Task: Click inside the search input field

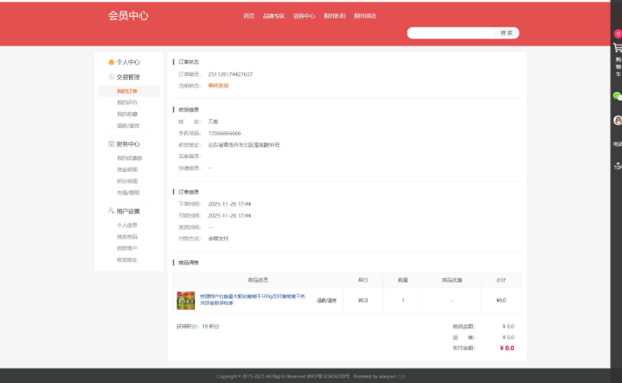Action: click(451, 33)
